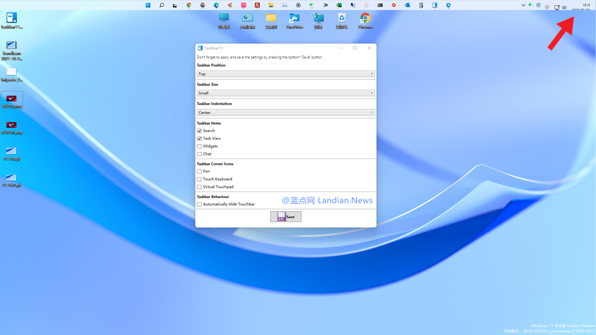Open the Taskbar Position dropdown showing Top
596x335 pixels.
point(285,74)
